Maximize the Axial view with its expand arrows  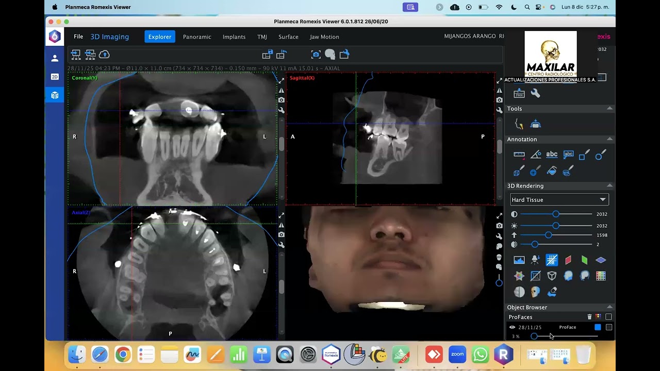click(x=281, y=215)
